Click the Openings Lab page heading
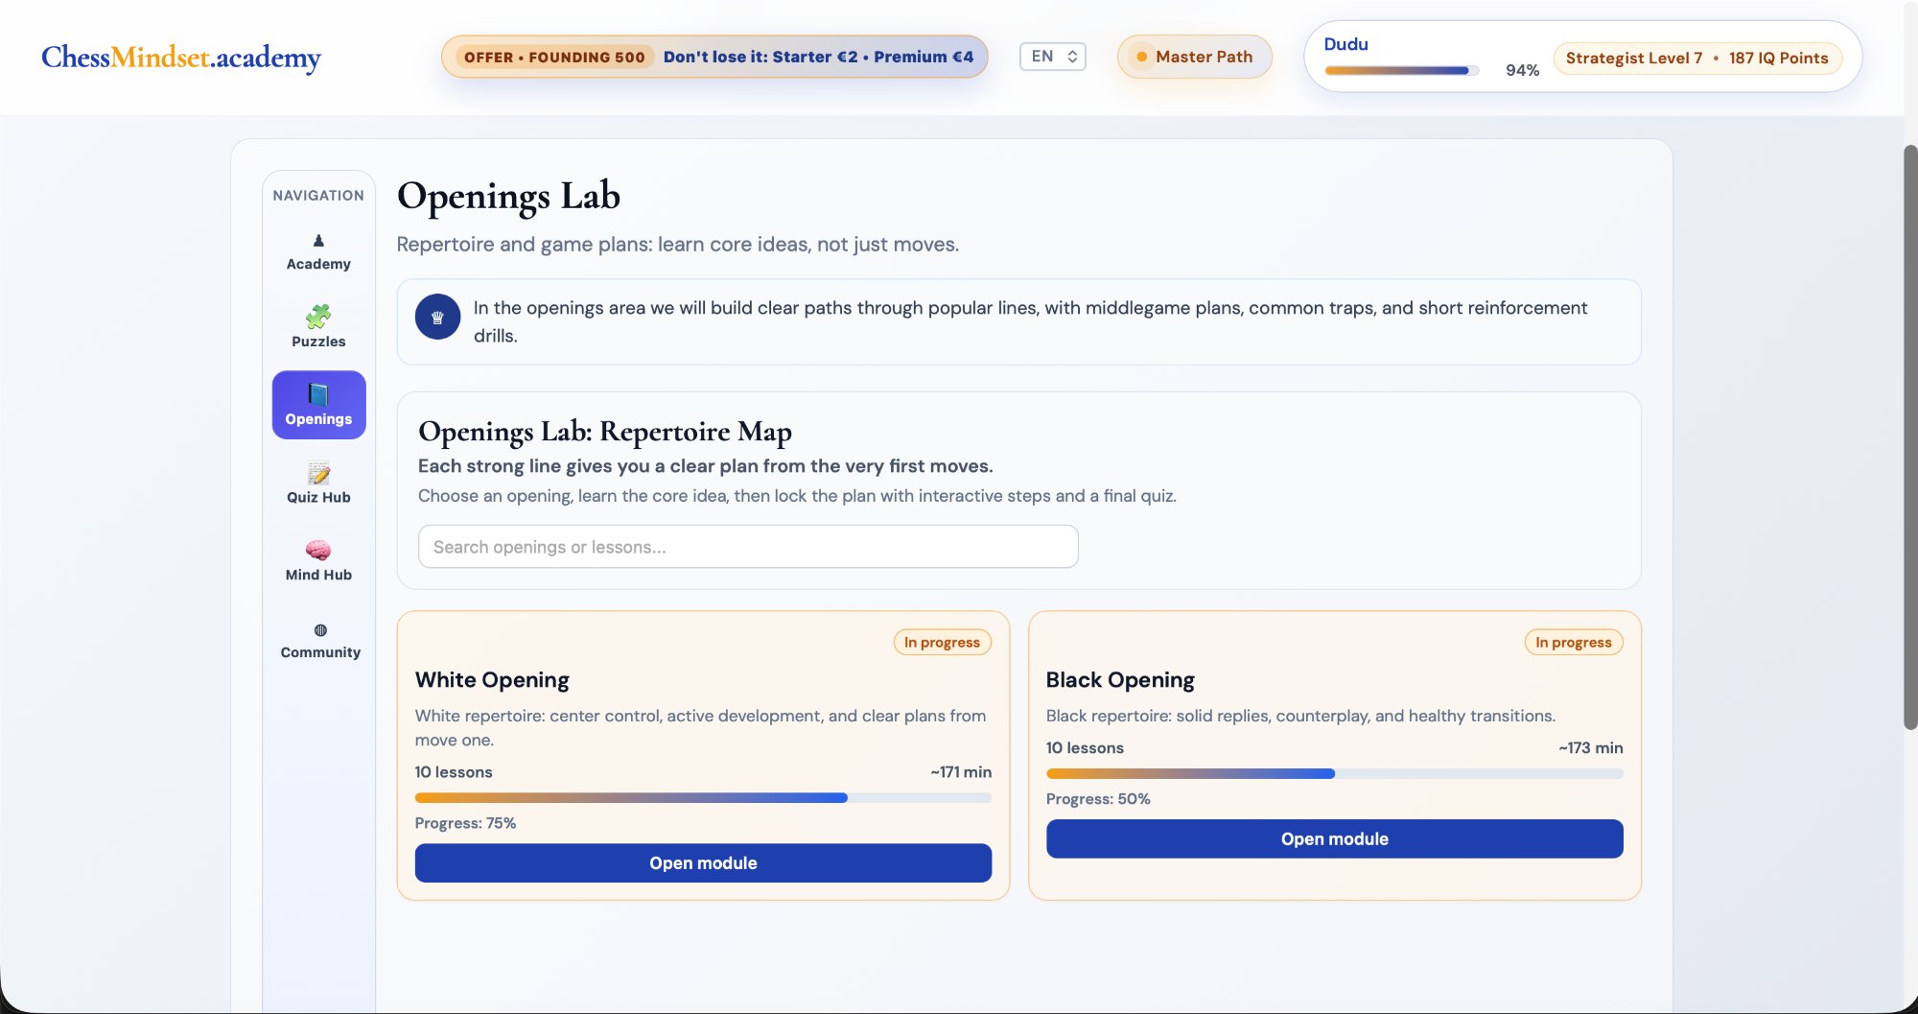The height and width of the screenshot is (1014, 1918). [508, 197]
